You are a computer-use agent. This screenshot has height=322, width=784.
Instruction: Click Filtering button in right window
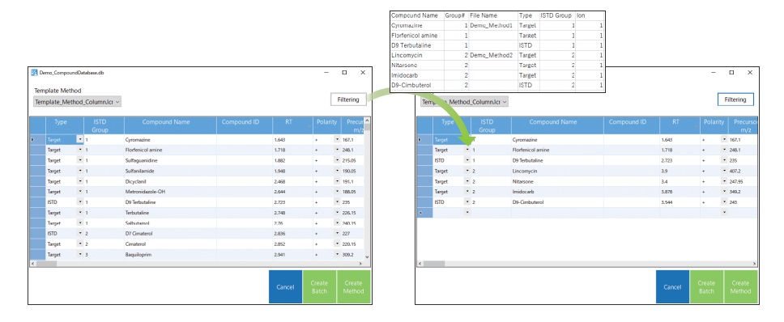(735, 100)
